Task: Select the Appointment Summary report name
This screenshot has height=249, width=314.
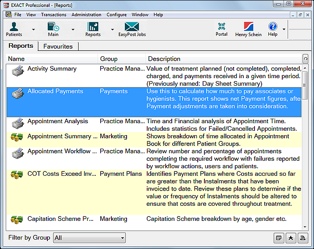Action: click(62, 136)
